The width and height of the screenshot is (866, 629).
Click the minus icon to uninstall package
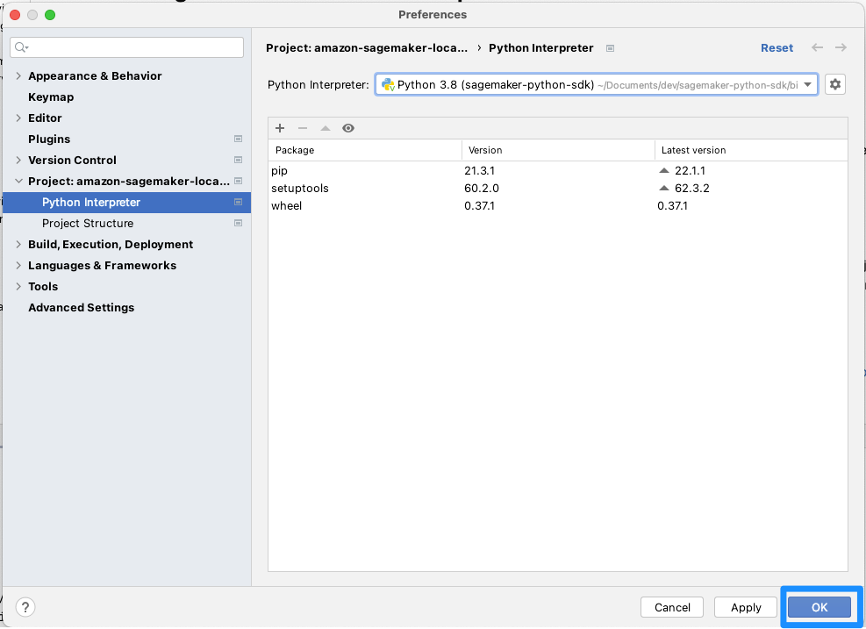click(303, 128)
